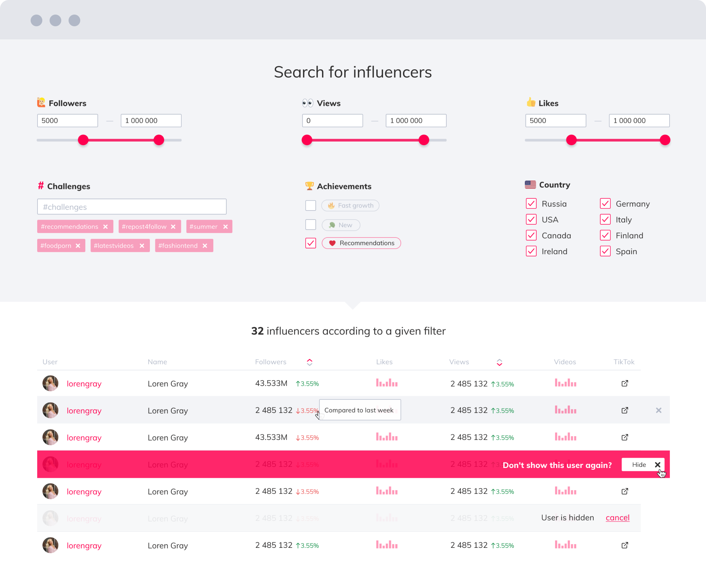The image size is (706, 569).
Task: Toggle the Views column sort arrows
Action: pos(499,362)
